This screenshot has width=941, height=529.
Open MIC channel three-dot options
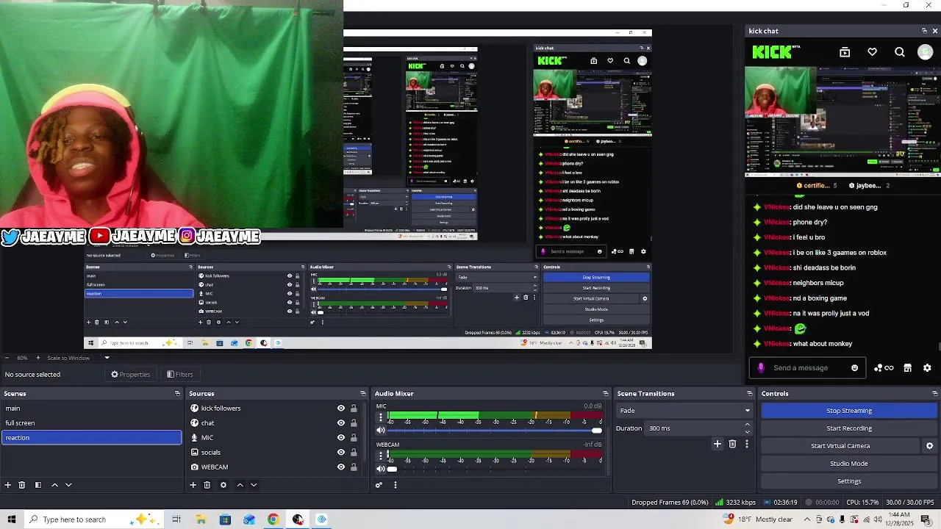381,417
